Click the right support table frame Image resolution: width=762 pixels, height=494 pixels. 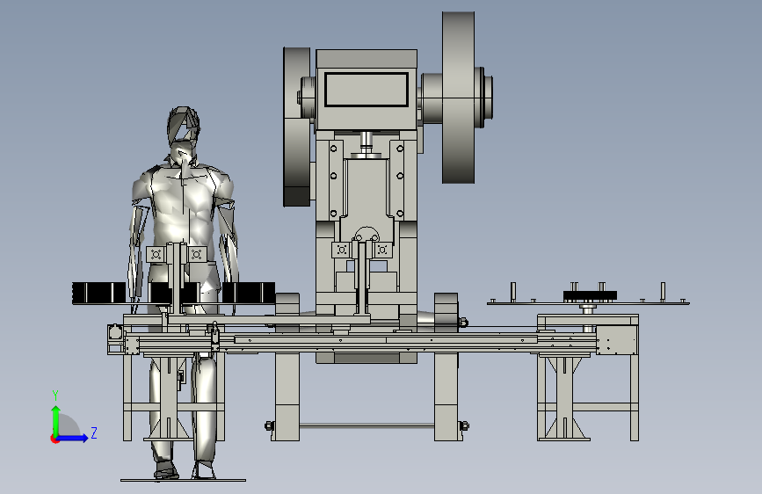pyautogui.click(x=588, y=377)
